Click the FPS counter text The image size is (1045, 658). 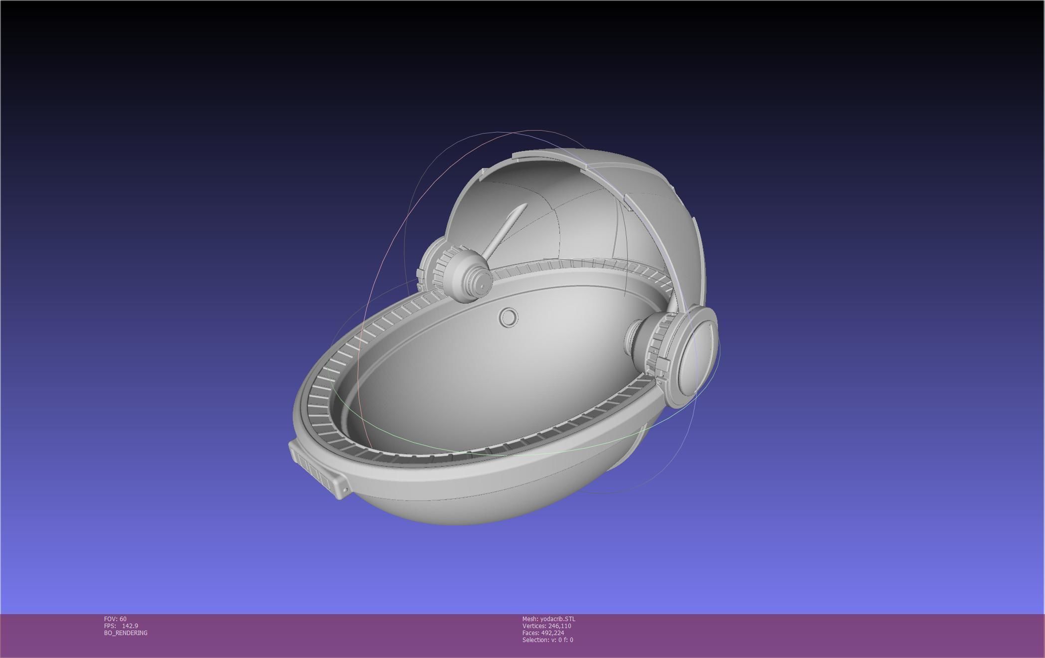pyautogui.click(x=121, y=626)
